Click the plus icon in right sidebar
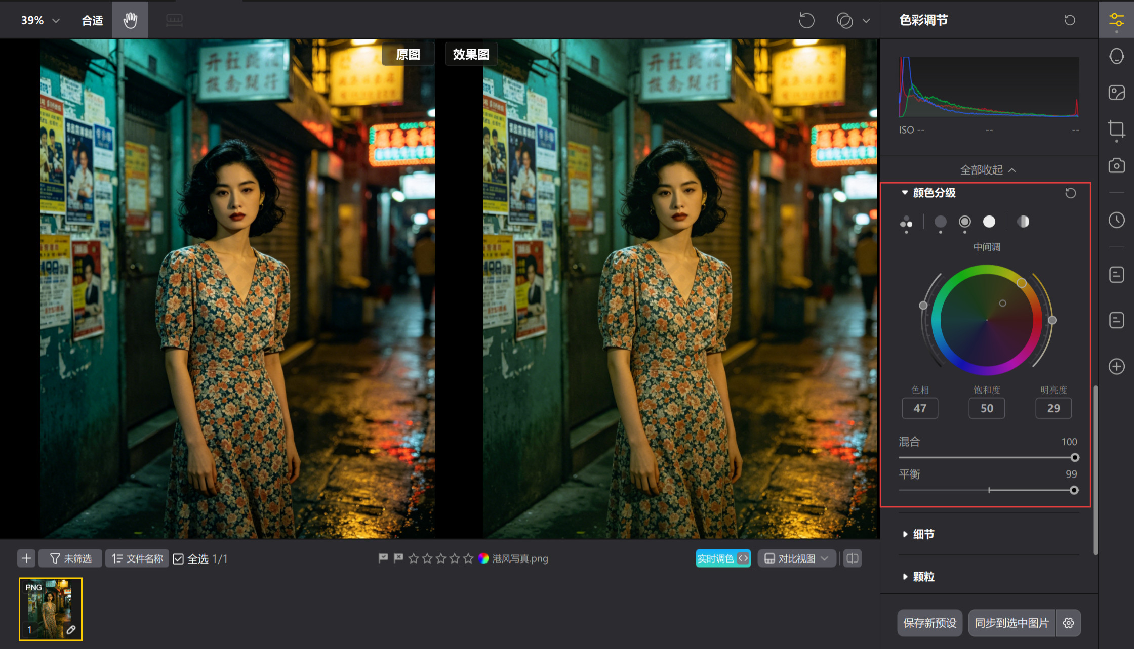This screenshot has height=649, width=1134. [x=1116, y=366]
